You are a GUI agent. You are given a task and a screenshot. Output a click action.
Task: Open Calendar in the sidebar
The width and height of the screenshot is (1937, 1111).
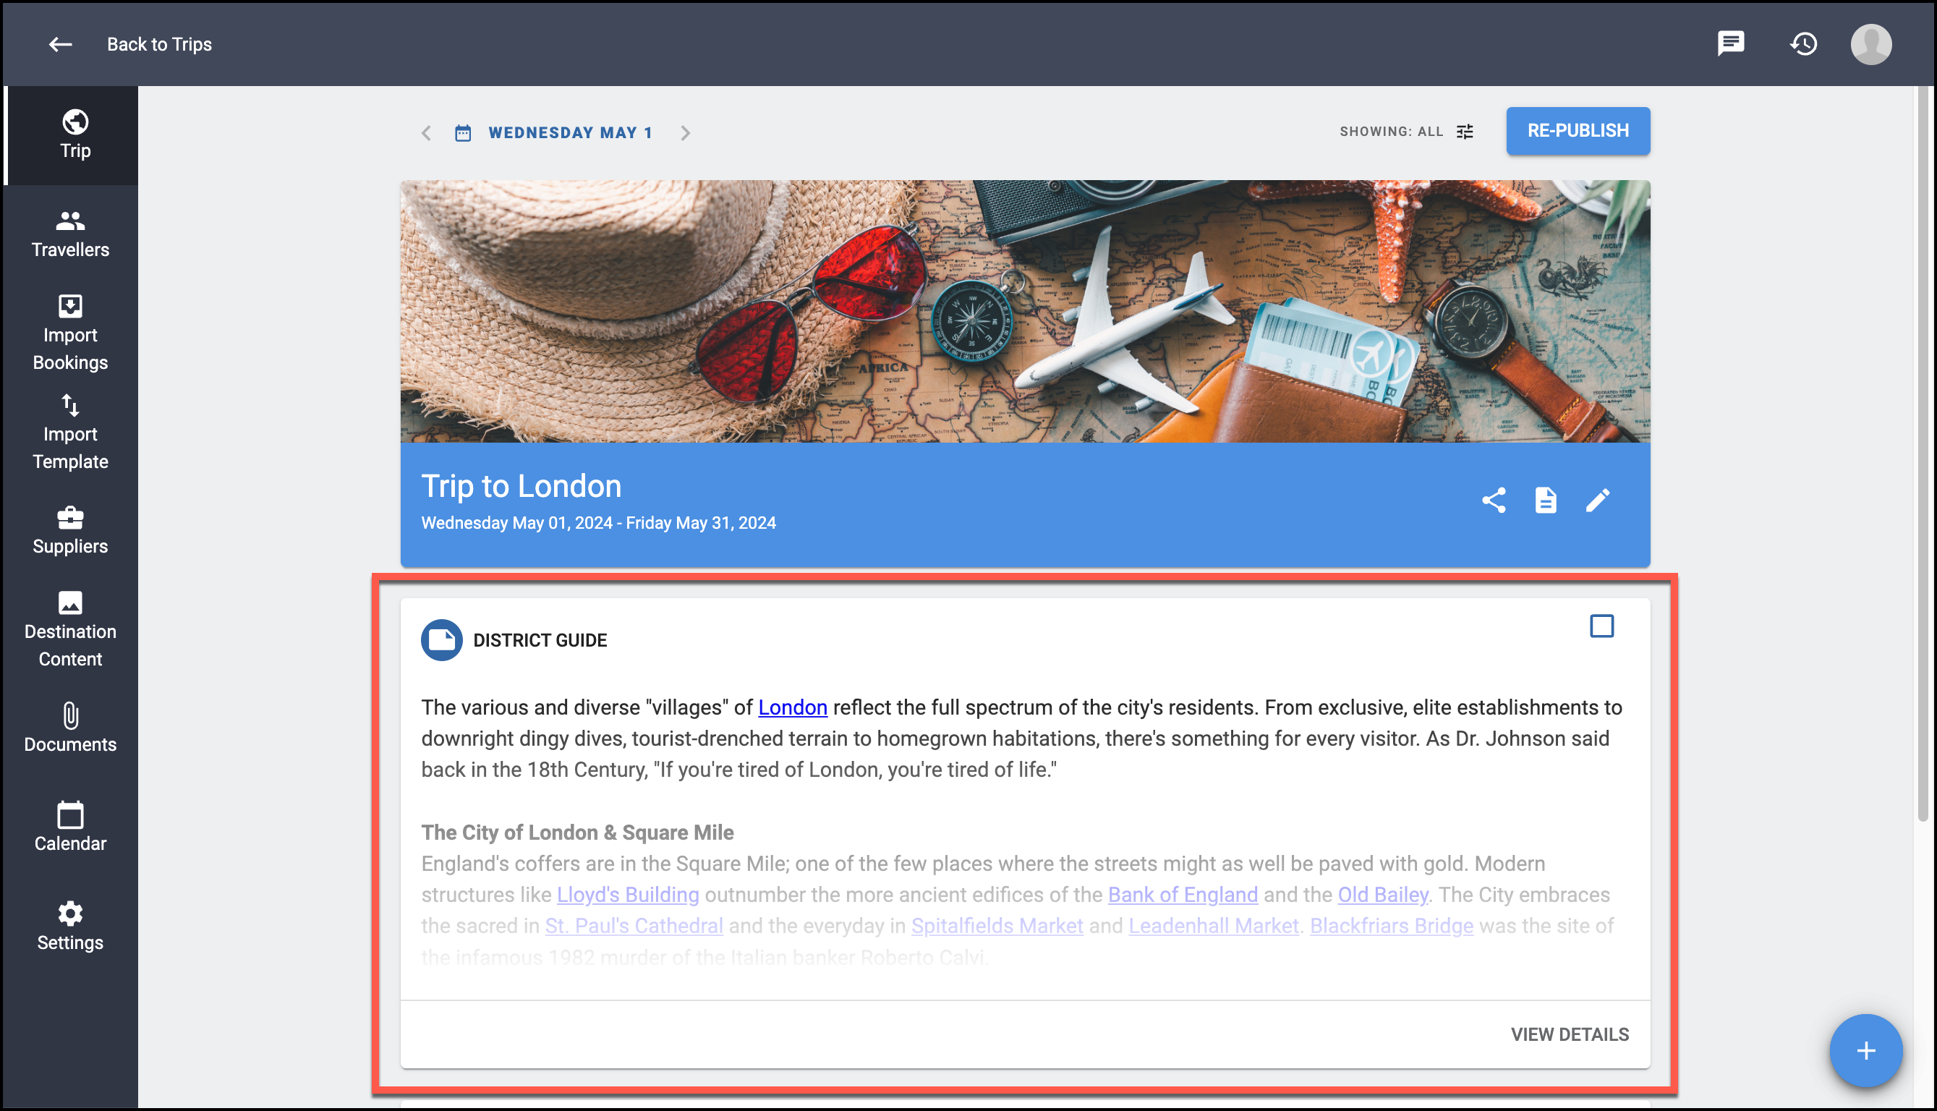click(x=70, y=827)
